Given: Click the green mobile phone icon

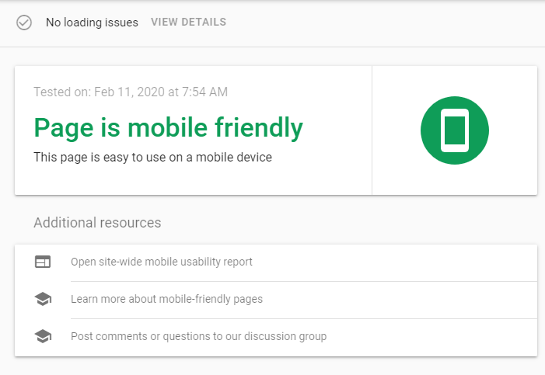Looking at the screenshot, I should pyautogui.click(x=455, y=130).
